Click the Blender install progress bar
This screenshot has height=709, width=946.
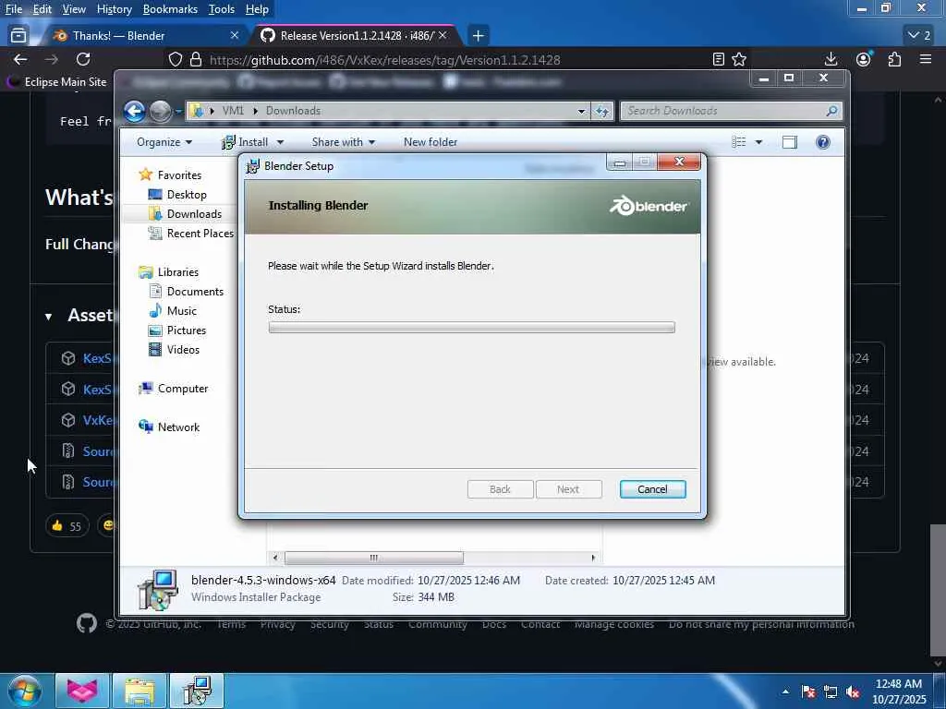pos(471,328)
